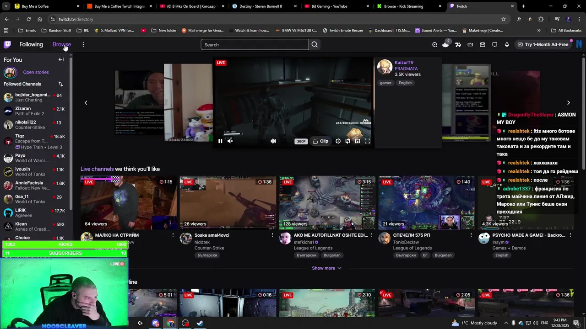Sort Followed Channels with the arrows icon

pyautogui.click(x=60, y=84)
